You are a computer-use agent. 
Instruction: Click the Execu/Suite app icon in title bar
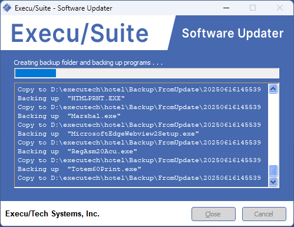(x=7, y=8)
